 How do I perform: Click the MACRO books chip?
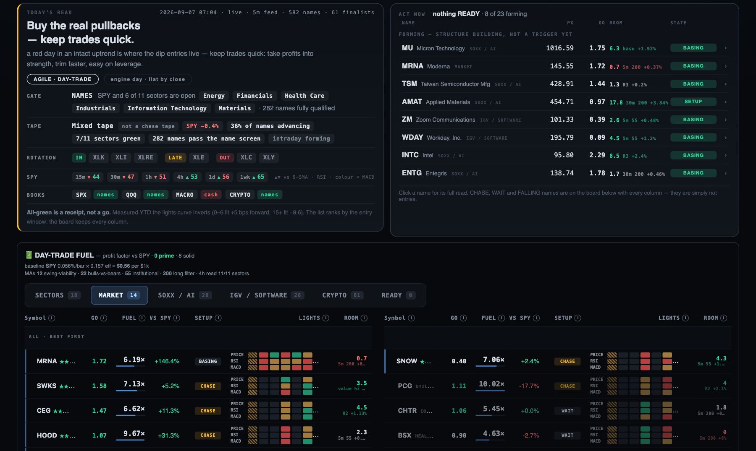tap(185, 195)
